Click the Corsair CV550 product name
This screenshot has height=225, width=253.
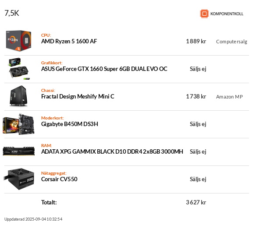59,179
